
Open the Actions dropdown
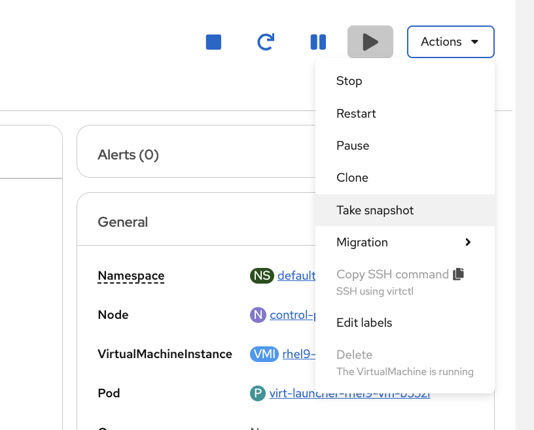click(x=450, y=41)
